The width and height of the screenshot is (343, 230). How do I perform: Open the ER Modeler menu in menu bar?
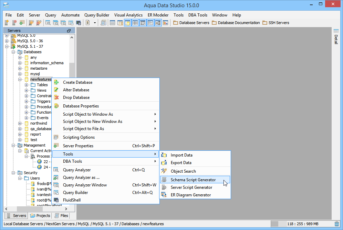(158, 15)
